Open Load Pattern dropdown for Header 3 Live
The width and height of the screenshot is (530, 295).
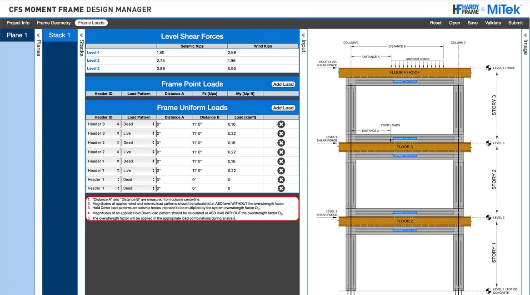click(x=139, y=133)
